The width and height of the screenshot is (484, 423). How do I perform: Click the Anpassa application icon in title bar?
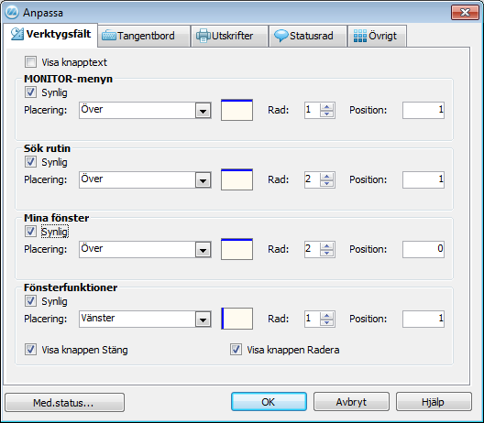[x=12, y=12]
